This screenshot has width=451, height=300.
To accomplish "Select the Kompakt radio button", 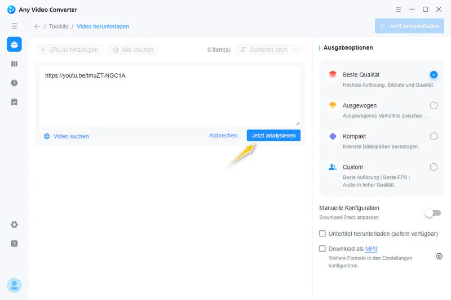I will click(433, 136).
